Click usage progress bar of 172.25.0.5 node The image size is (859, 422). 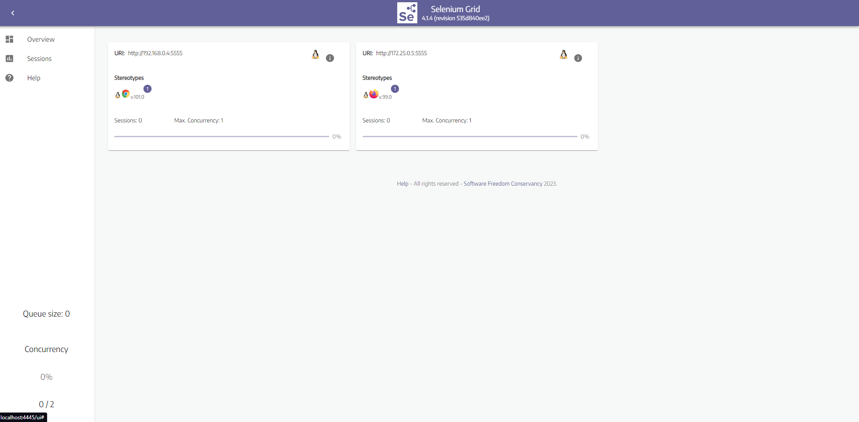click(470, 136)
